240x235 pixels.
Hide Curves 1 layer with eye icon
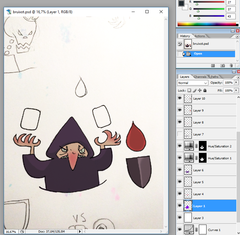coord(180,229)
